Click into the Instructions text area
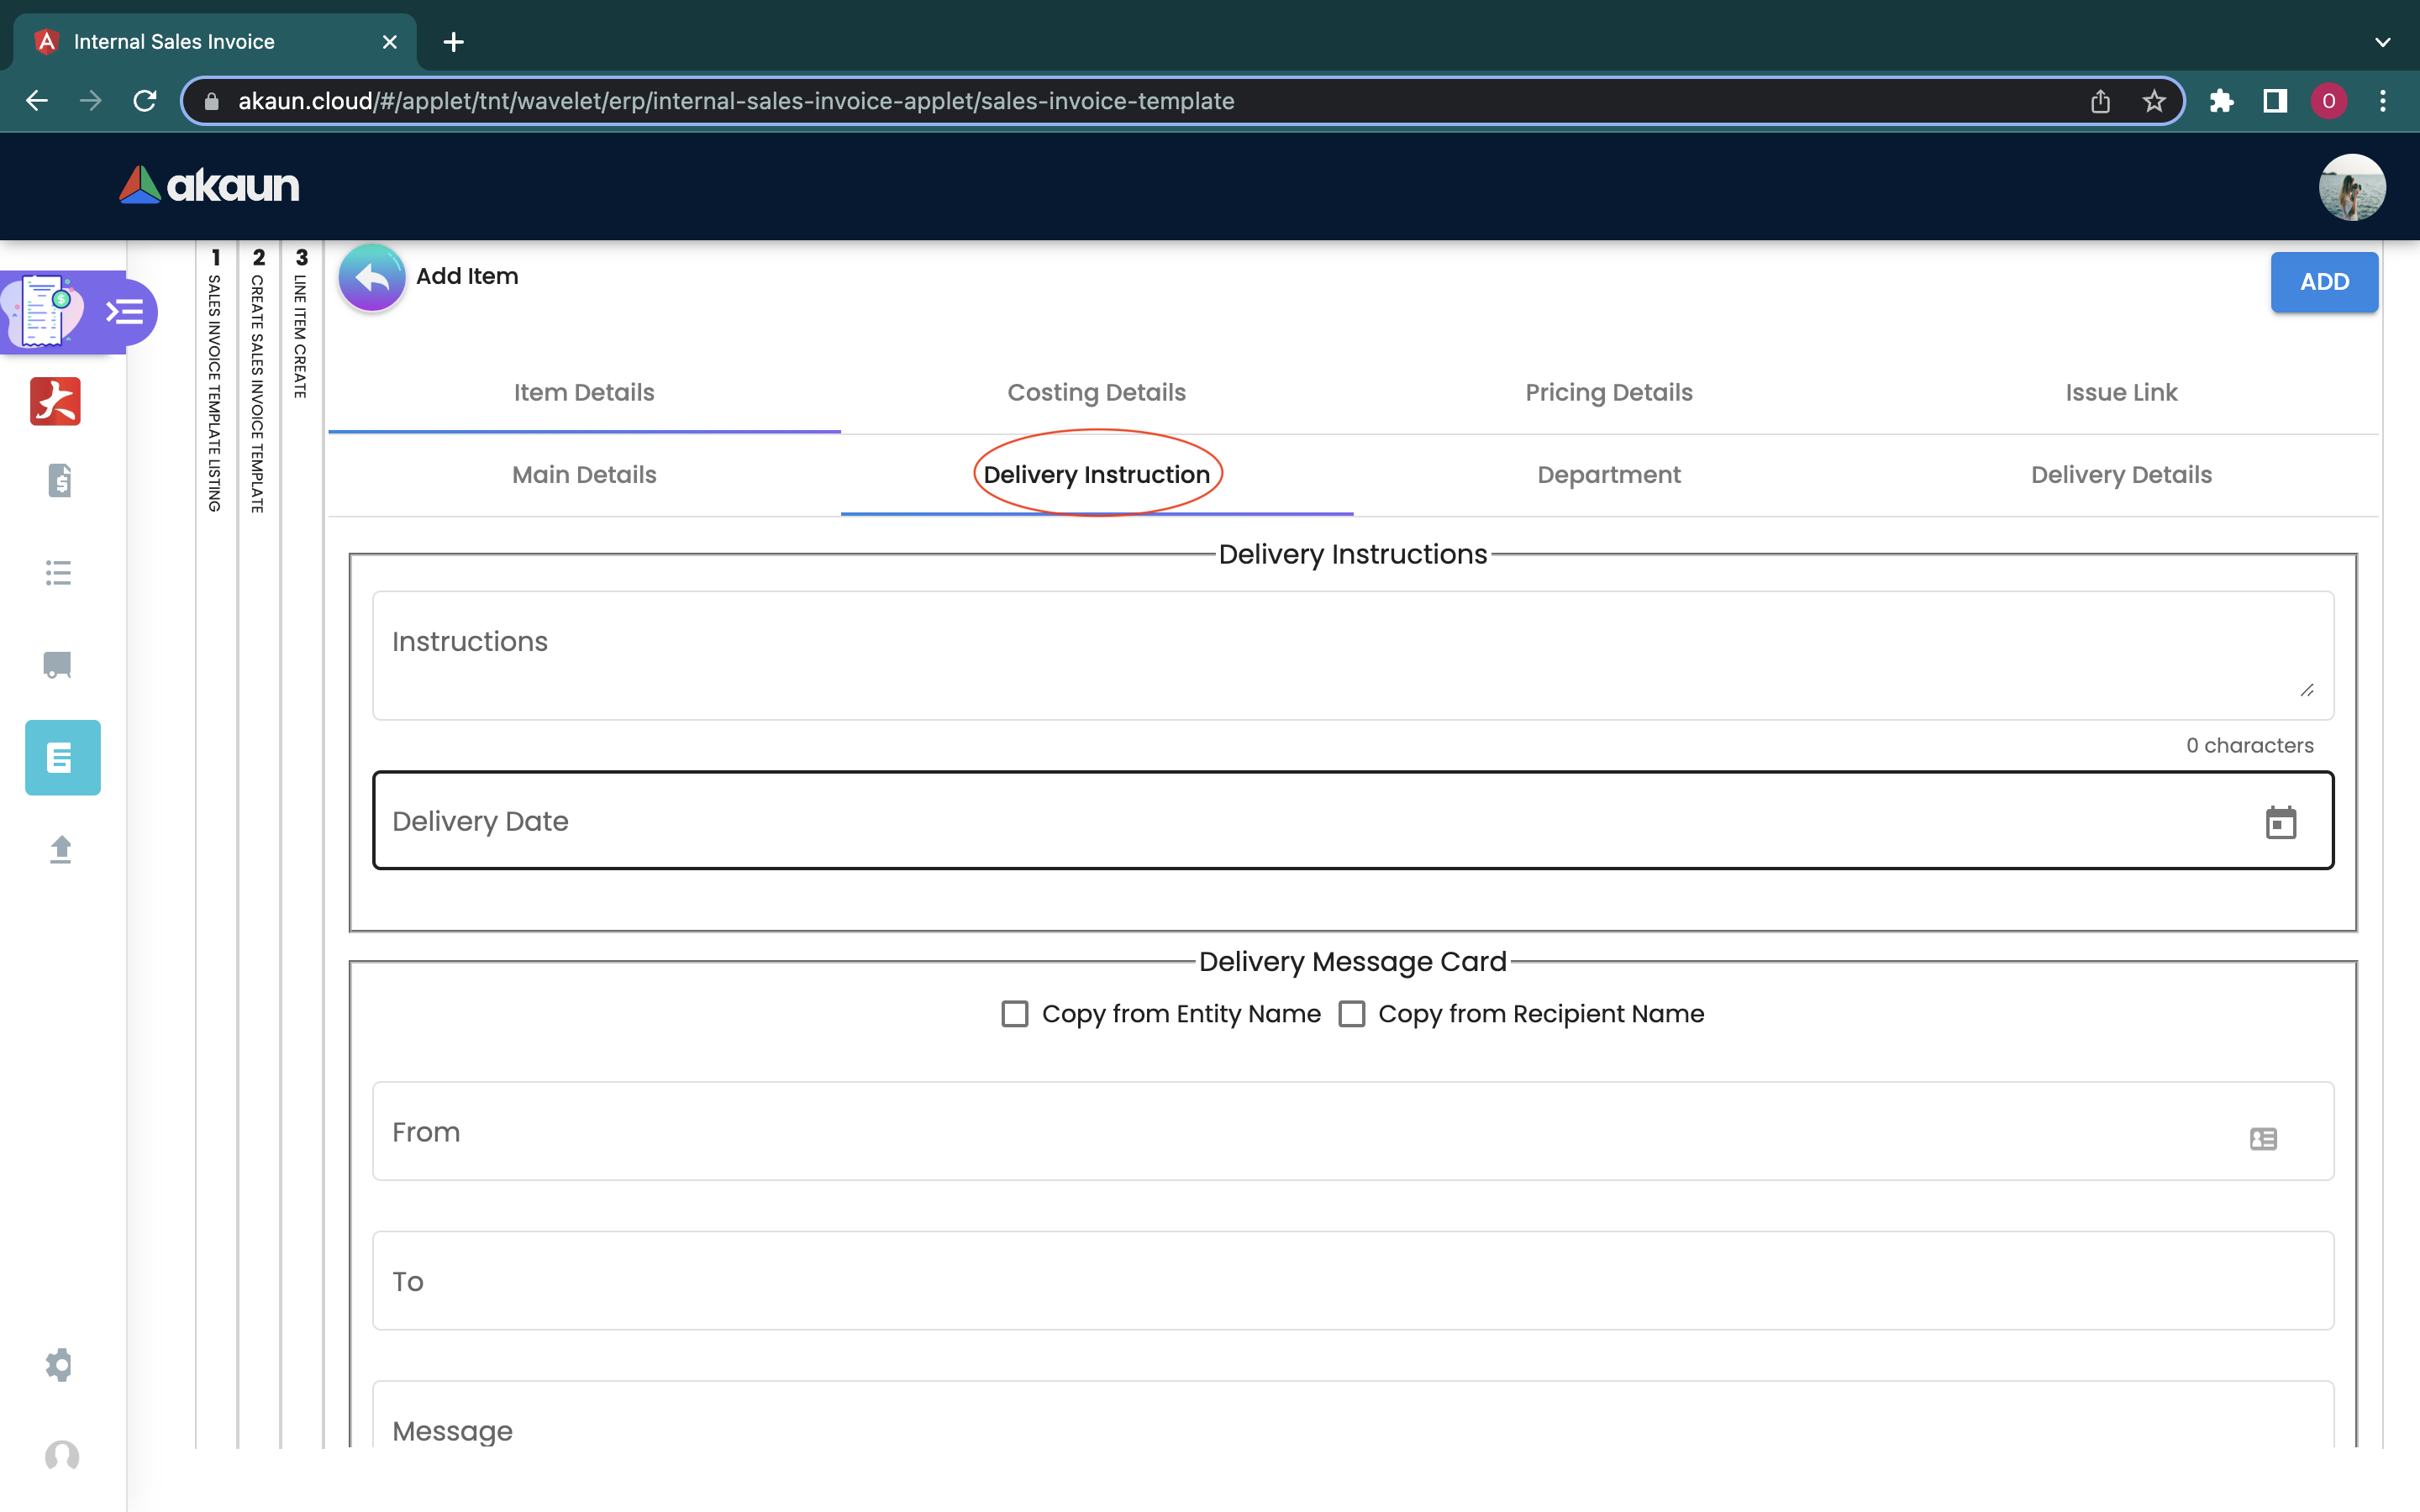 click(1352, 655)
